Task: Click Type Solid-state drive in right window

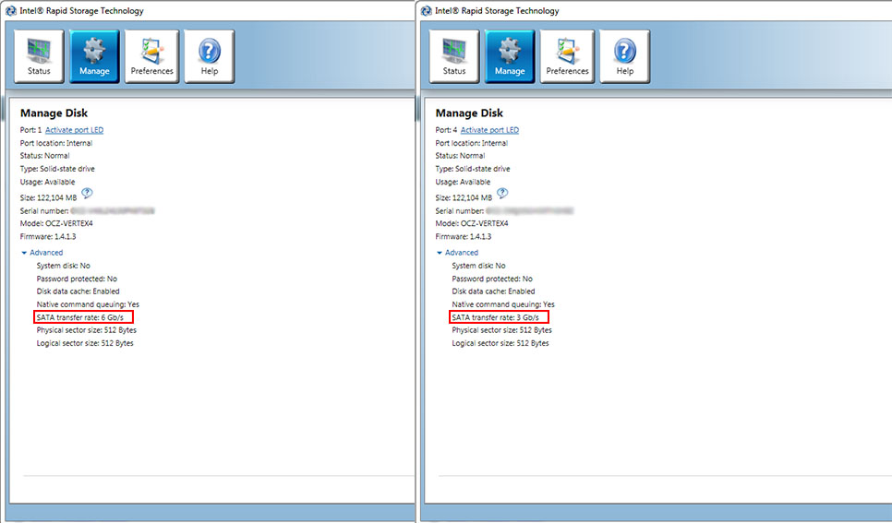Action: point(473,169)
